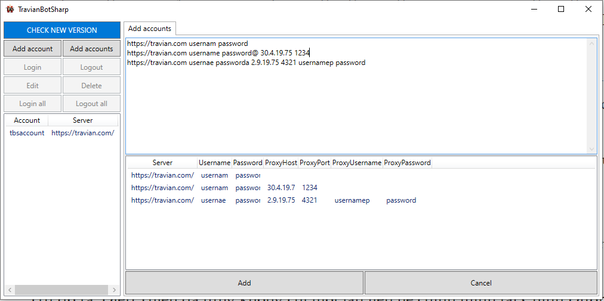Select the preview row with username usernae

pos(361,200)
